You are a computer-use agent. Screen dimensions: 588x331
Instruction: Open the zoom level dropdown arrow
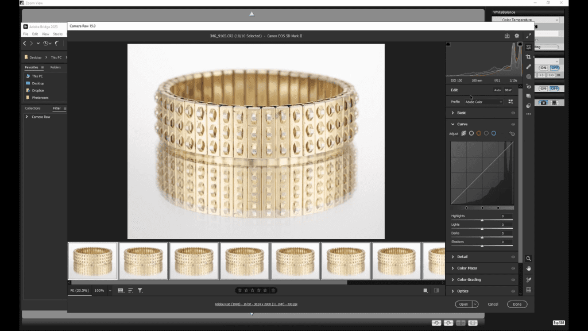click(x=110, y=290)
